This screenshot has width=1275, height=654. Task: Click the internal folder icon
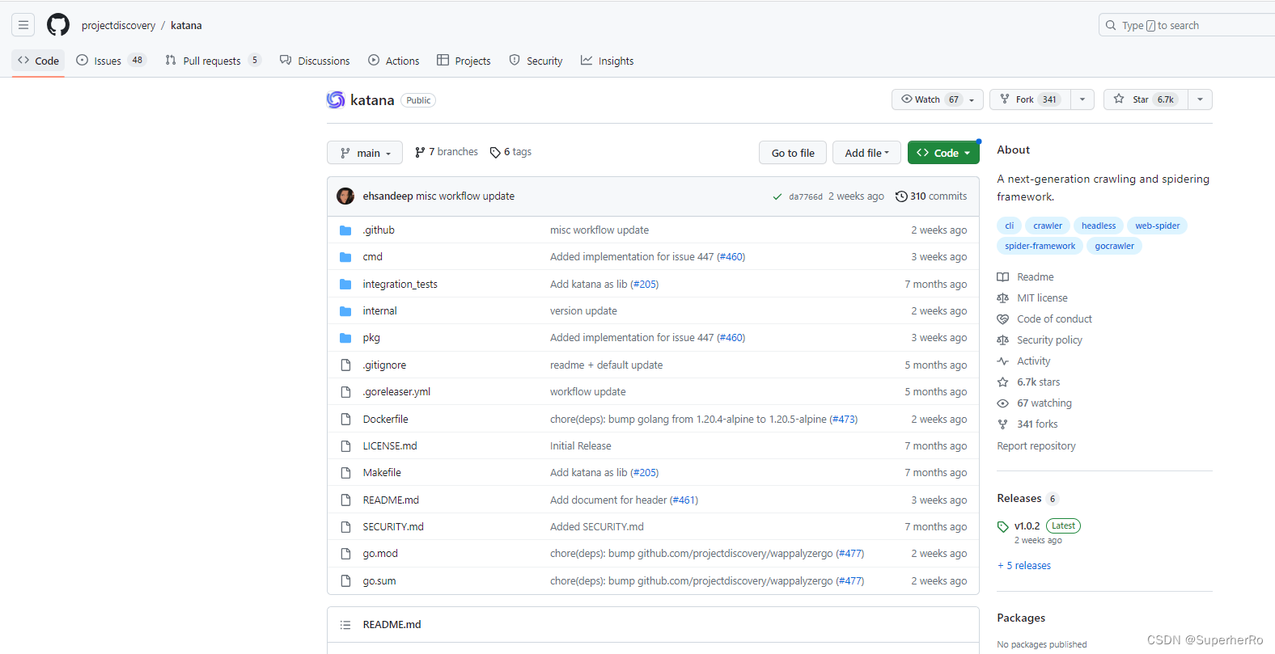[345, 311]
